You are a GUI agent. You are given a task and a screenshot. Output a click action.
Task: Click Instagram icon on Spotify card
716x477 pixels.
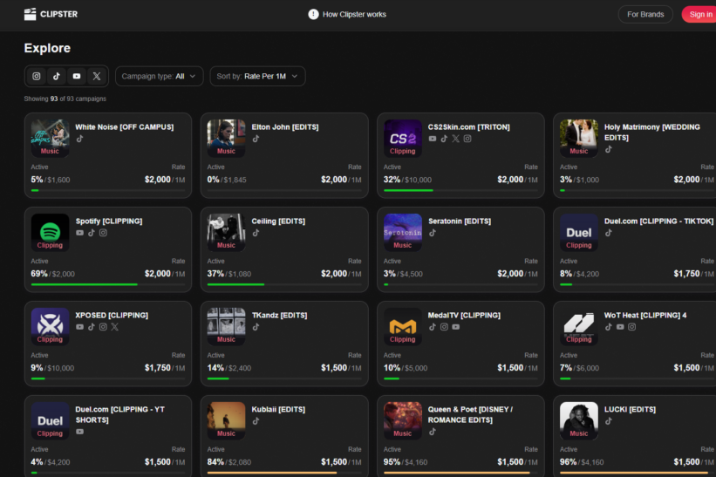click(103, 233)
